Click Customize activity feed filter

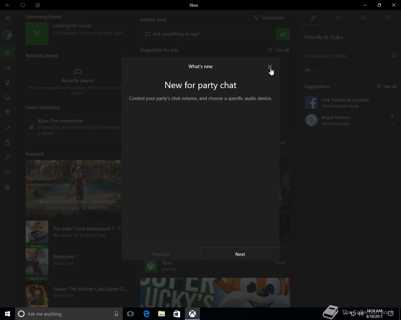(x=269, y=18)
